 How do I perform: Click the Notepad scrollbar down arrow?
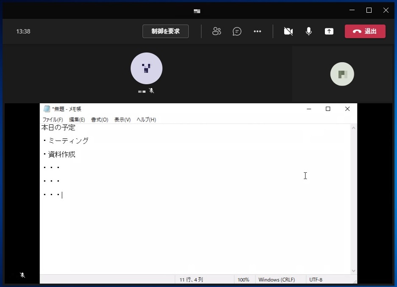click(353, 271)
